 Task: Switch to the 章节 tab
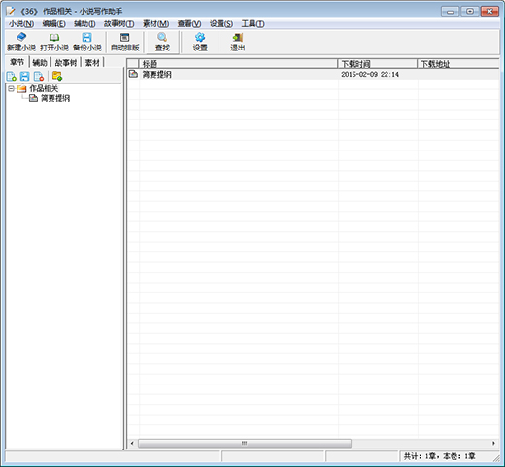tap(17, 62)
